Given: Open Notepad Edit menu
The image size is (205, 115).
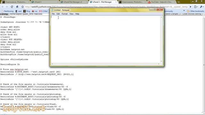Looking at the screenshot, I should point(58,14).
